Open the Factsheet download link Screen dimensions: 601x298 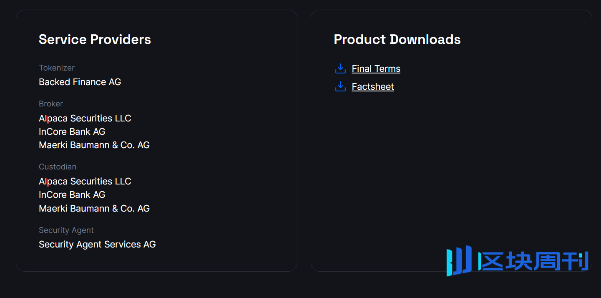point(373,86)
